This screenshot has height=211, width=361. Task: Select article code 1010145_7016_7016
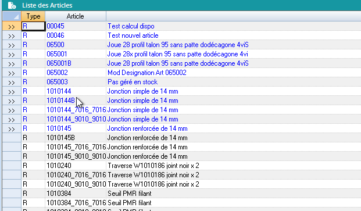tap(76, 147)
